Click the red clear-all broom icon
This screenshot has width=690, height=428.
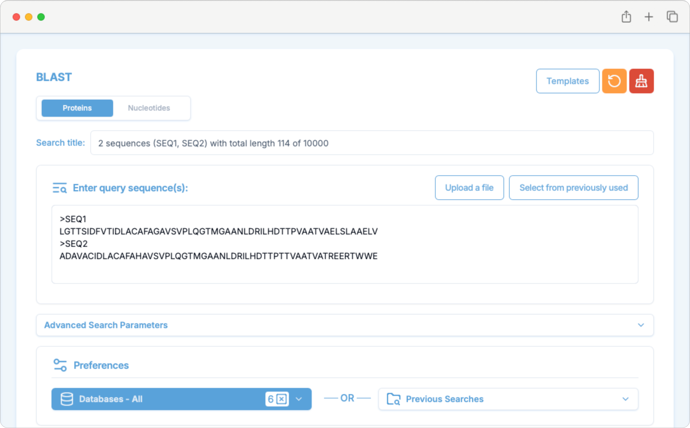coord(641,81)
